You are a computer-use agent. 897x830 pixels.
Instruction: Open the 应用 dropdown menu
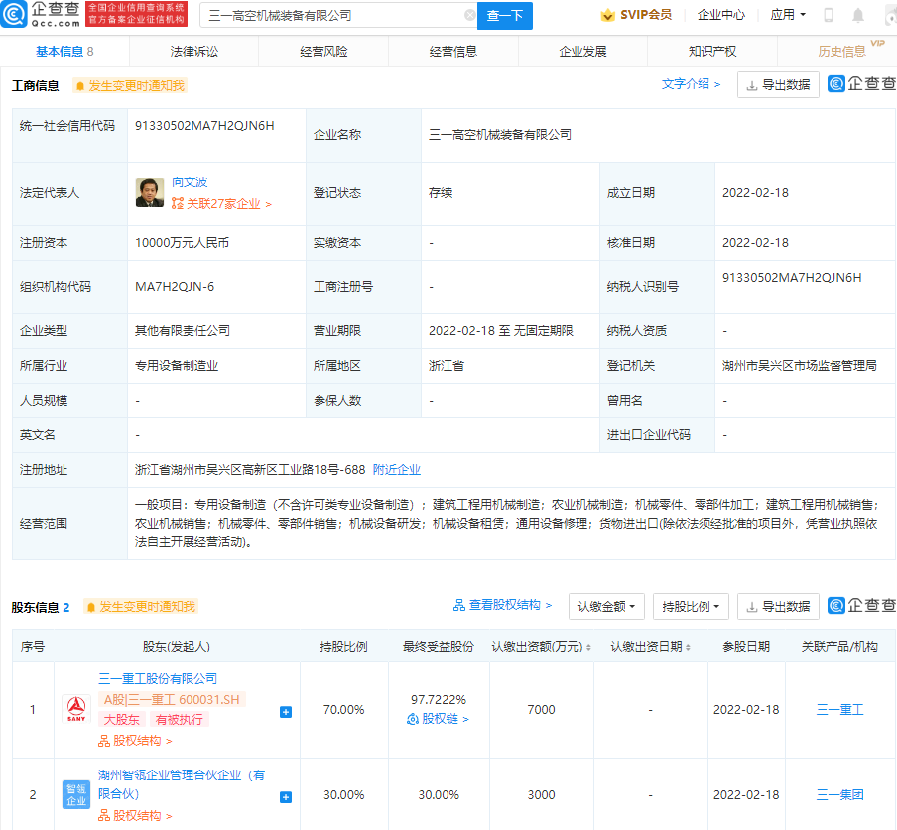point(786,15)
